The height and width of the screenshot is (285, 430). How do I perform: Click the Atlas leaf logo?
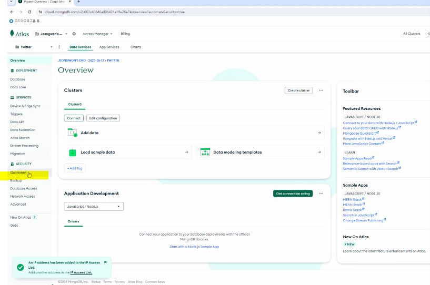click(12, 34)
